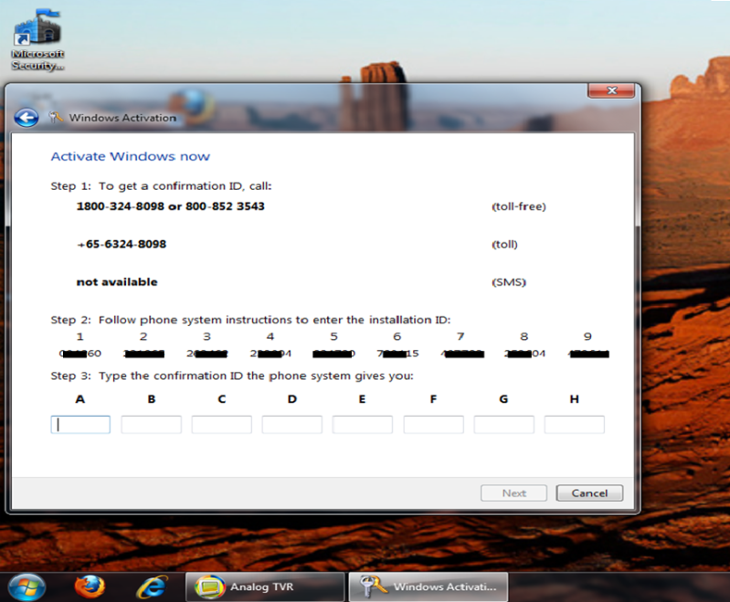730x602 pixels.
Task: Click the 'Activate Windows now' heading
Action: coord(131,156)
